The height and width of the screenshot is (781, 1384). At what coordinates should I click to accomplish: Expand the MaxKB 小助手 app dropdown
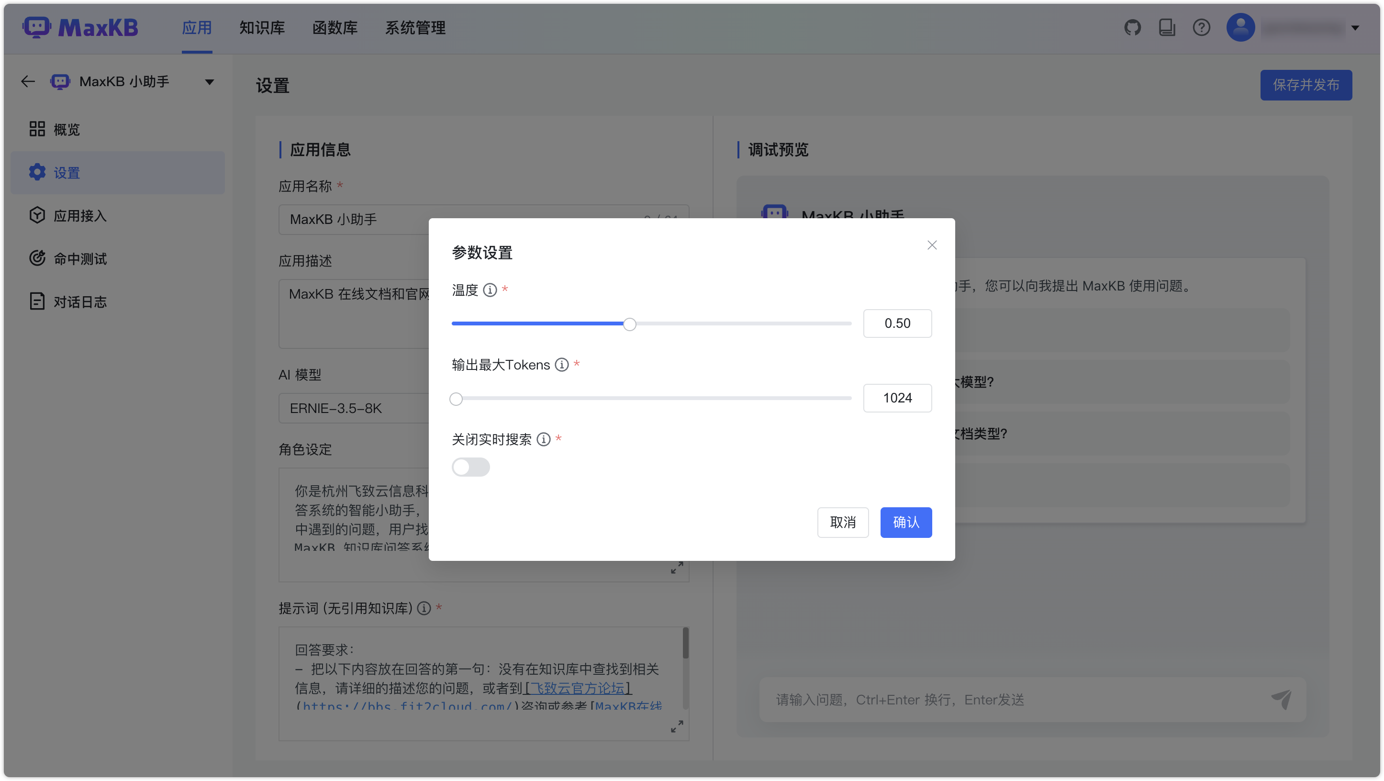210,82
